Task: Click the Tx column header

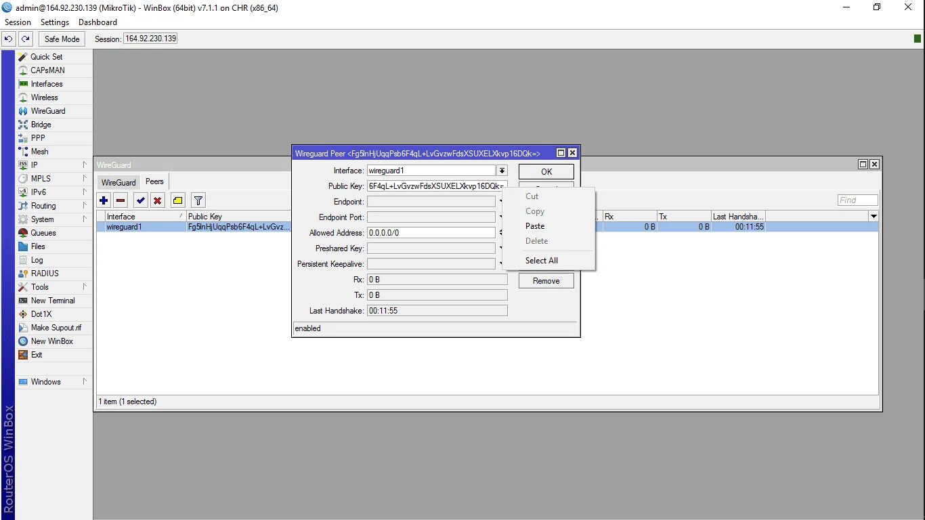Action: pyautogui.click(x=684, y=217)
